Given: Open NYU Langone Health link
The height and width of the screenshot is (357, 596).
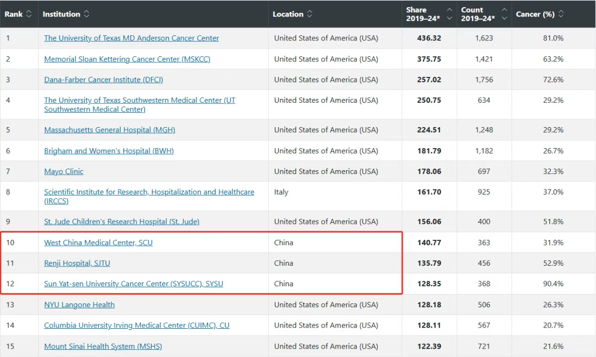Looking at the screenshot, I should pos(79,305).
